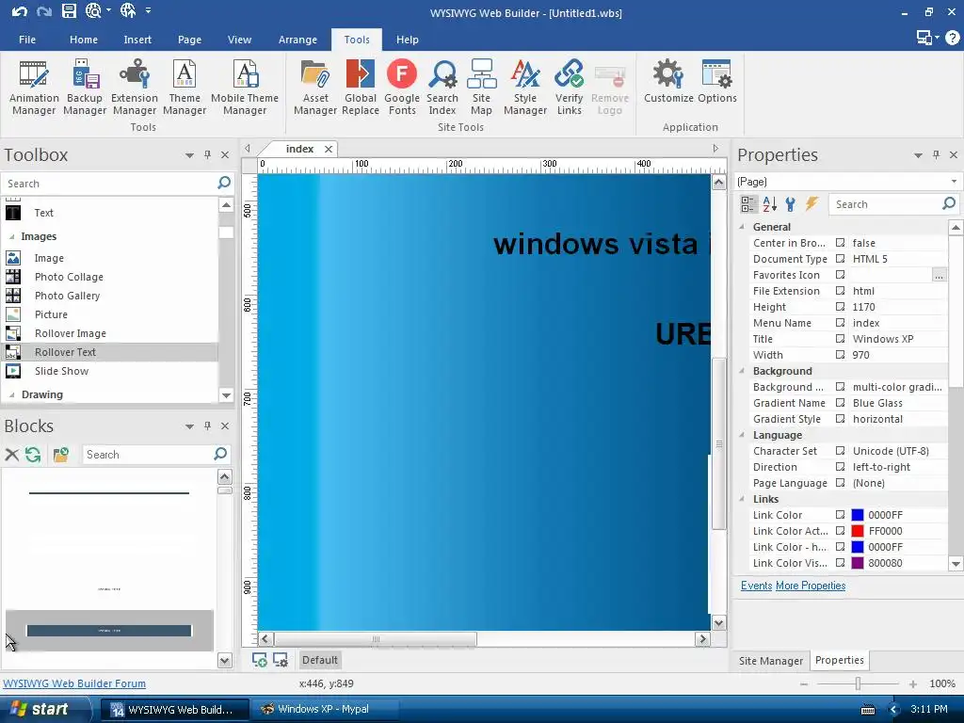Click the Default breakpoint button

coord(320,660)
